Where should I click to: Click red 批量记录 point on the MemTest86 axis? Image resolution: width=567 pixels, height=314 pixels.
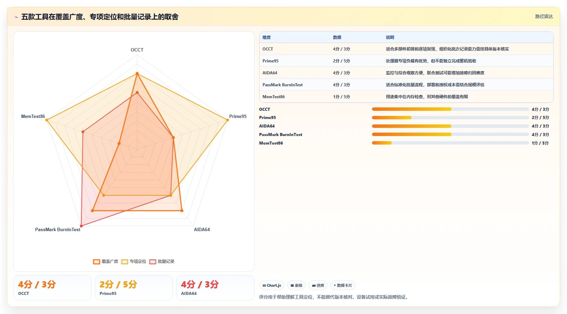pyautogui.click(x=83, y=132)
